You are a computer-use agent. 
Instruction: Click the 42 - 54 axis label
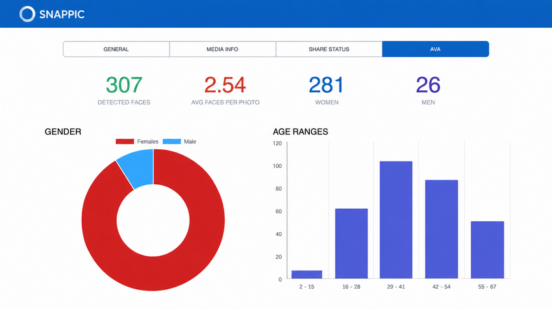(x=442, y=287)
